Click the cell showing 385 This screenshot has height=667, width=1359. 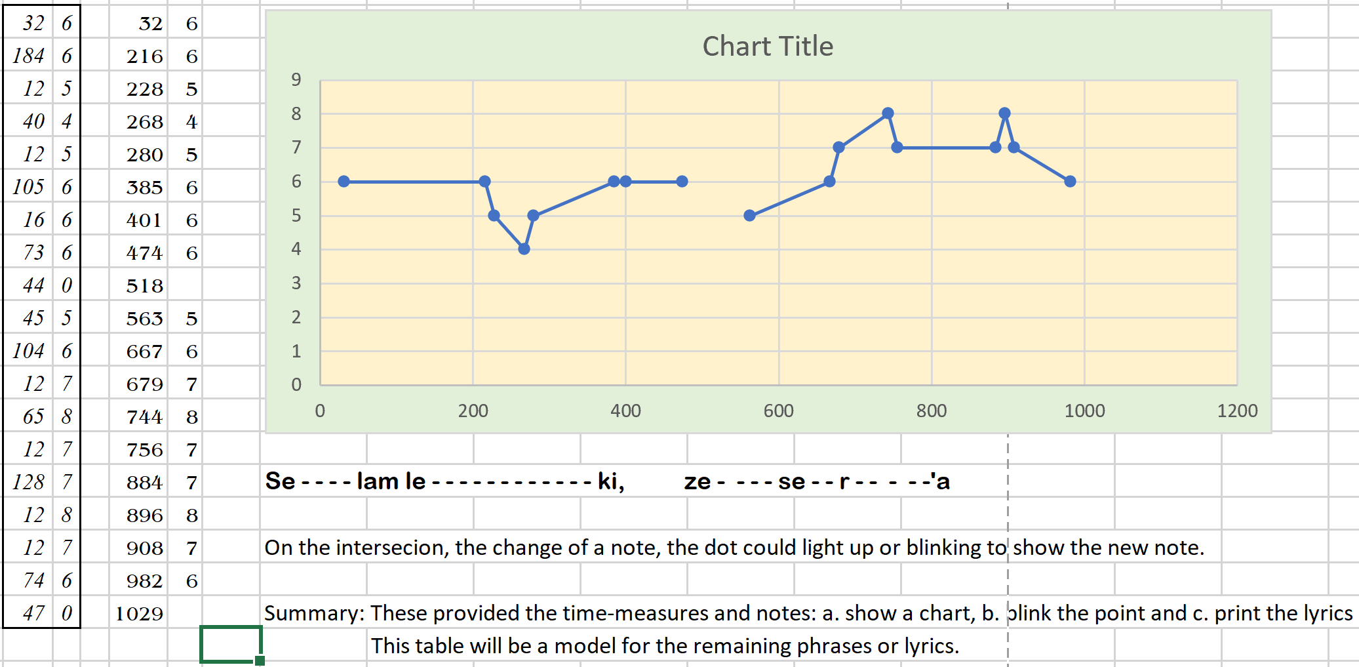click(x=144, y=187)
